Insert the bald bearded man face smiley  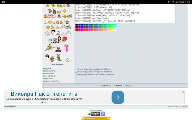[x=52, y=59]
